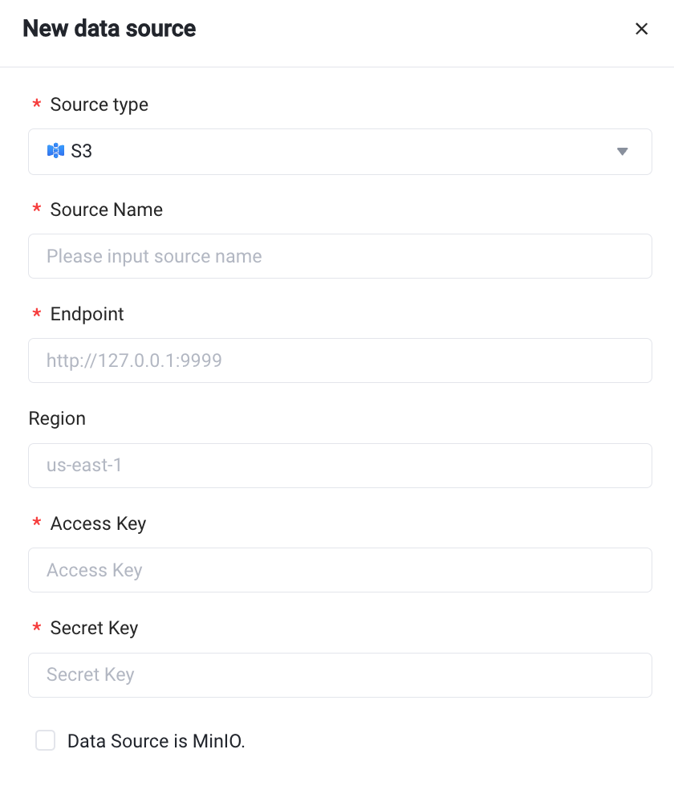Focus the Region field showing us-east-1
Viewport: 674px width, 790px height.
coord(340,466)
